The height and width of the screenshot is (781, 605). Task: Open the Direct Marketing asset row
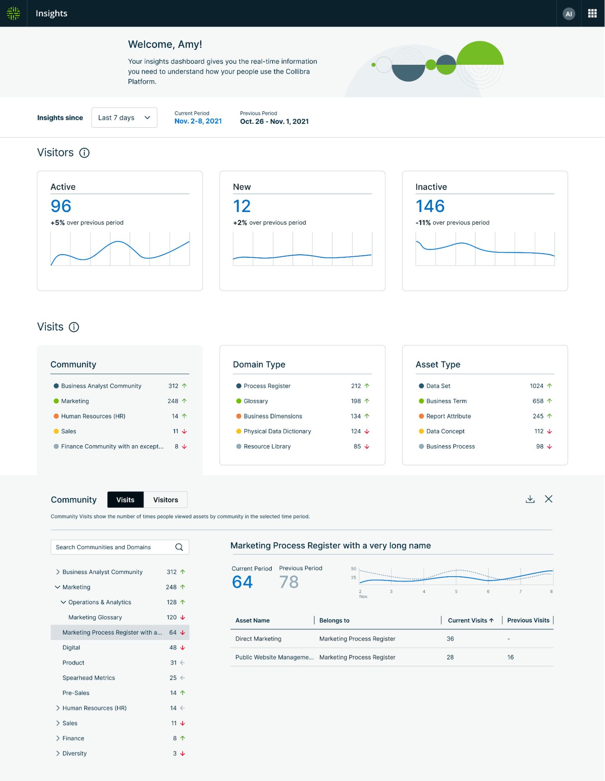[258, 639]
